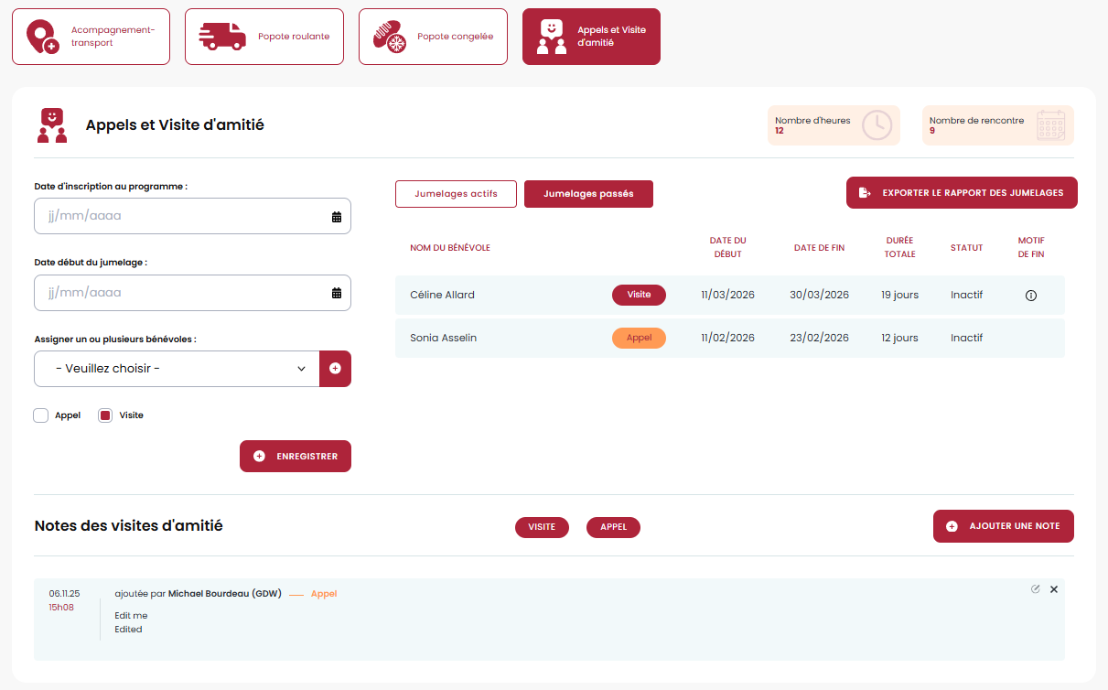Filter notes by the VISITE pill
The height and width of the screenshot is (690, 1108).
coord(542,527)
